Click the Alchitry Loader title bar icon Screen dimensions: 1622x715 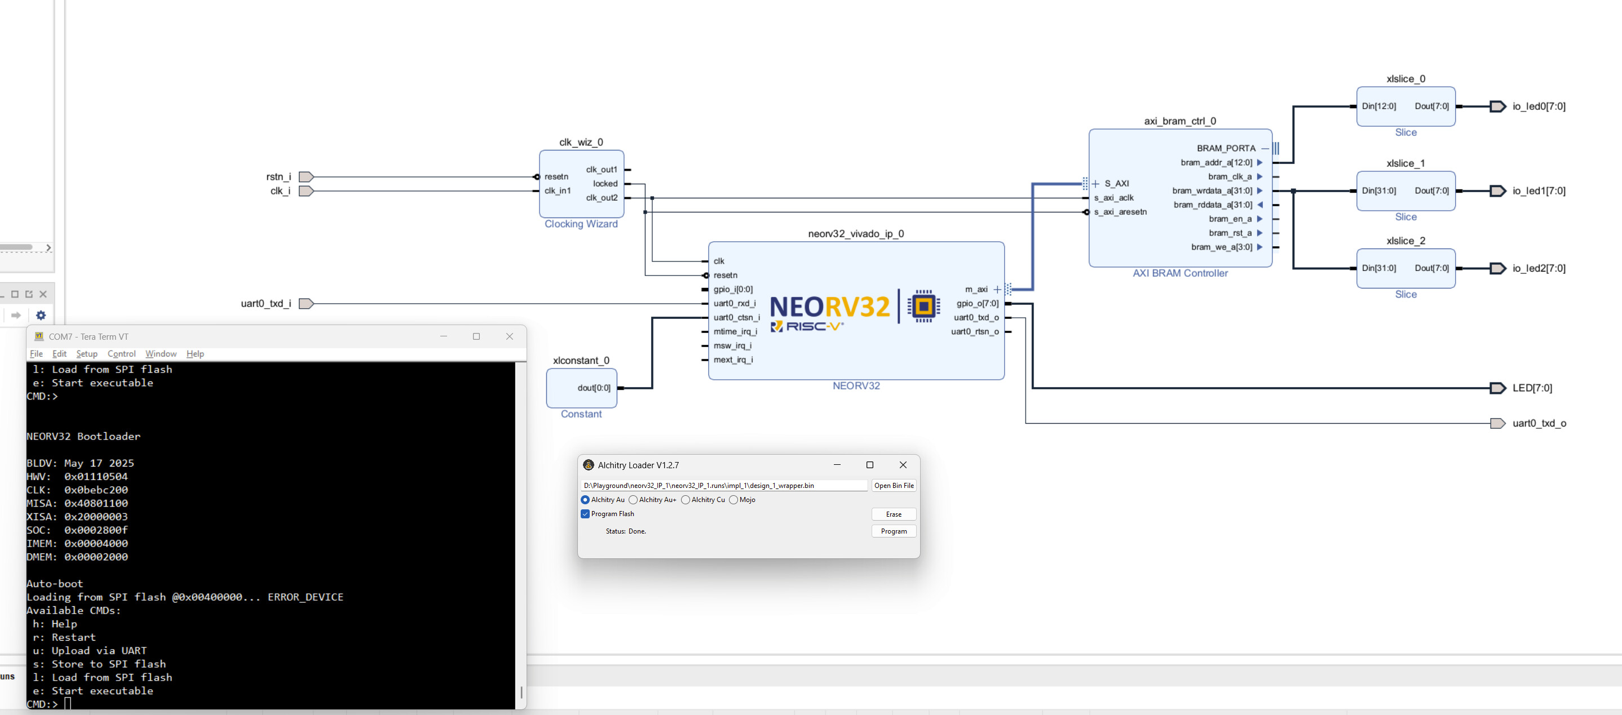(589, 465)
